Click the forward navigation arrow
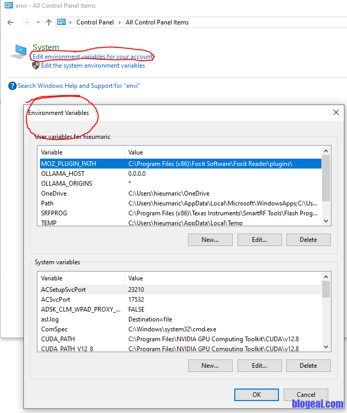Image resolution: width=347 pixels, height=413 pixels. 25,22
